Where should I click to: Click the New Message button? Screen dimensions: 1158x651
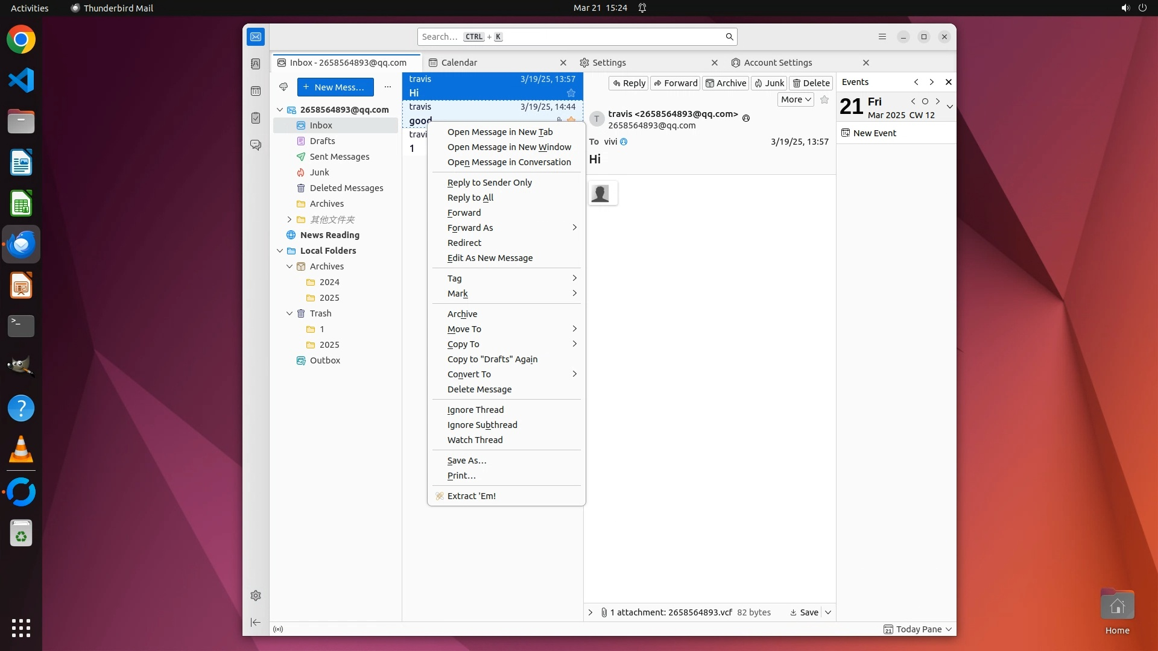[x=335, y=87]
